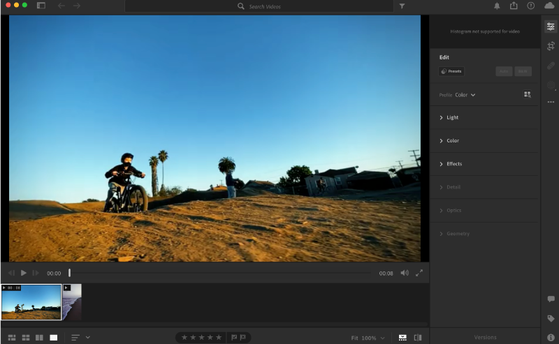Viewport: 559px width, 344px height.
Task: Set zoom to 100%
Action: (x=369, y=338)
